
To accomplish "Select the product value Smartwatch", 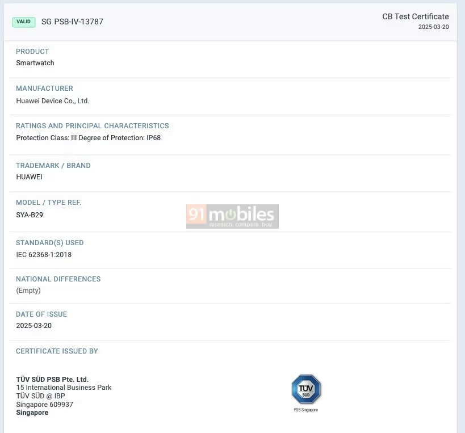I will [35, 63].
